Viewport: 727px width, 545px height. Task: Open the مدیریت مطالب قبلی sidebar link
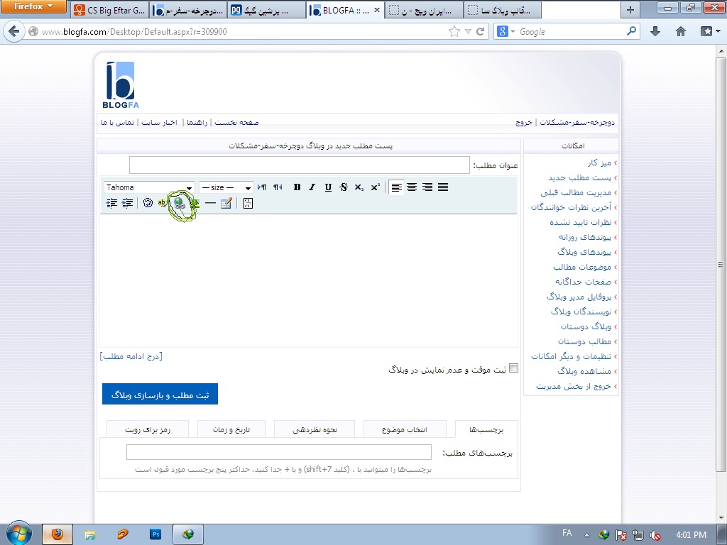pos(570,192)
